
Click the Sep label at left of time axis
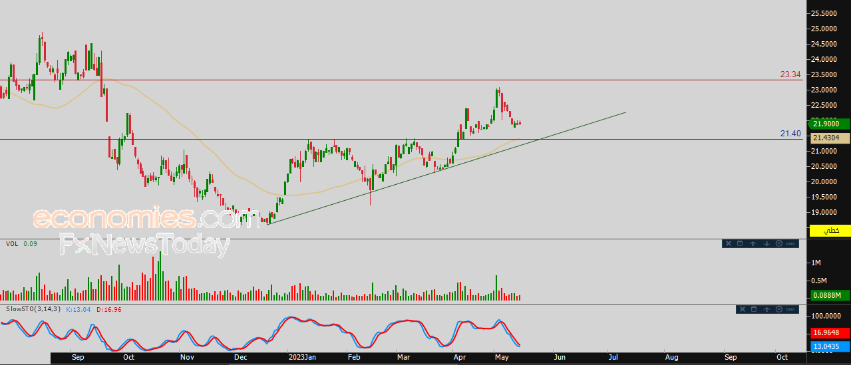point(77,357)
